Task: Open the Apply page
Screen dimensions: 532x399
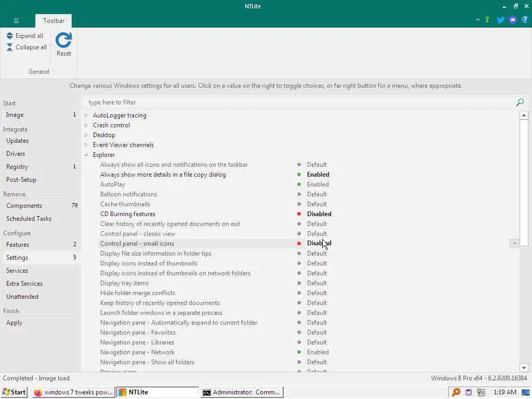Action: [x=41, y=323]
